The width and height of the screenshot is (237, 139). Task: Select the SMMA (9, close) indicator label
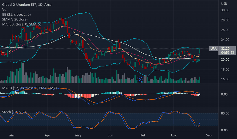tap(15, 19)
